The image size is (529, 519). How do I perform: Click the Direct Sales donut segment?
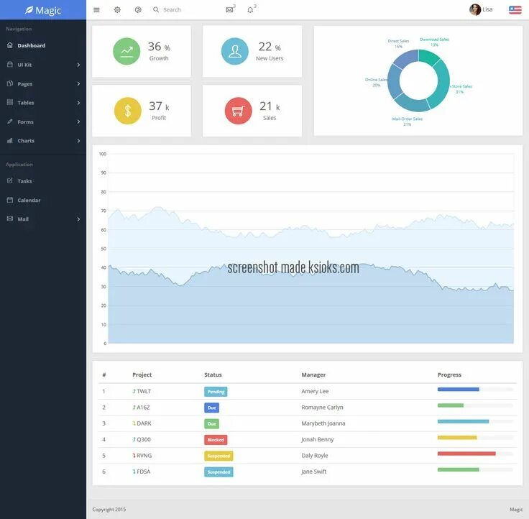pos(406,58)
